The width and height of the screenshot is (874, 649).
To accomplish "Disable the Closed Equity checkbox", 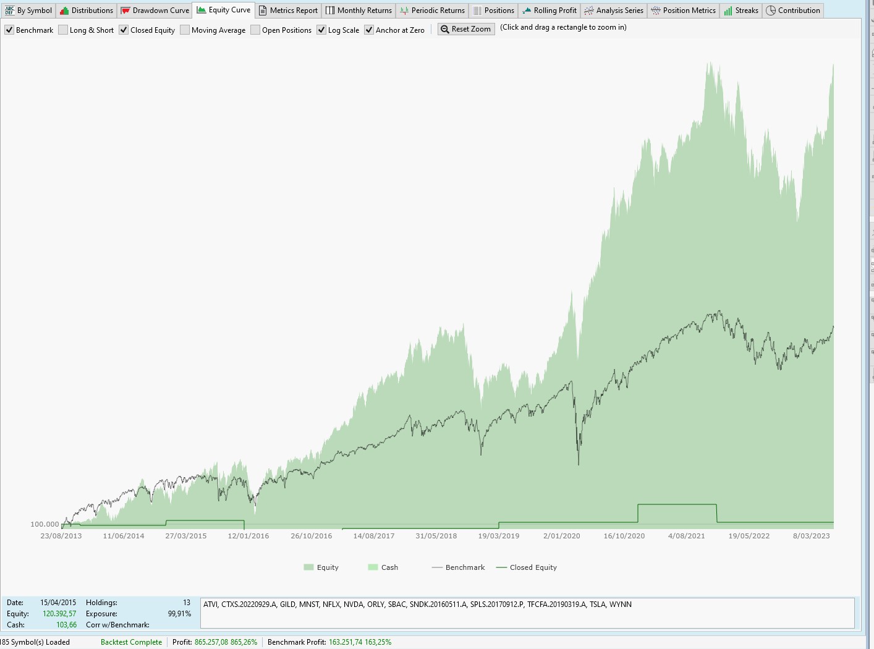I will click(x=124, y=30).
